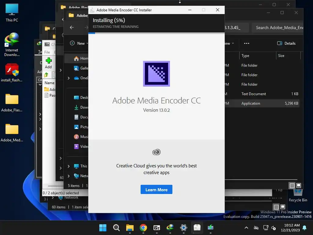The height and width of the screenshot is (235, 313).
Task: Click the Creative Cloud icon in installer
Action: [156, 152]
